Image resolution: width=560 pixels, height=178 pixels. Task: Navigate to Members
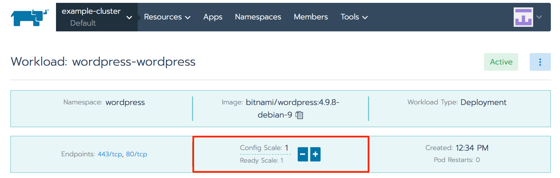311,17
